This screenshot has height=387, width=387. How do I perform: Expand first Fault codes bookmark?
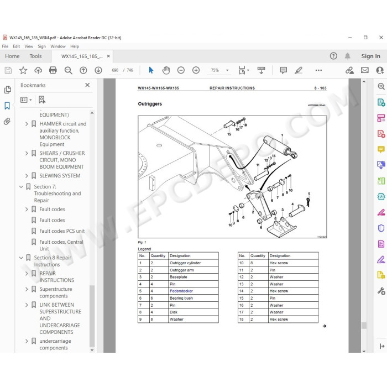(27, 210)
